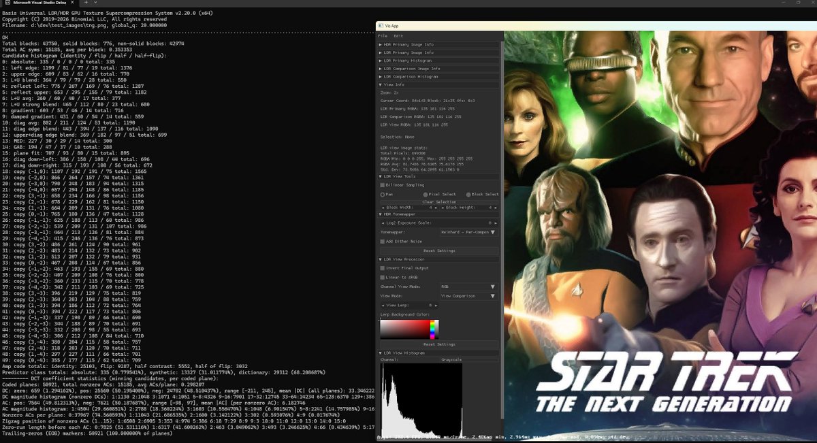This screenshot has width=817, height=443.
Task: Expand LDR Primary Histogram section
Action: (439, 61)
